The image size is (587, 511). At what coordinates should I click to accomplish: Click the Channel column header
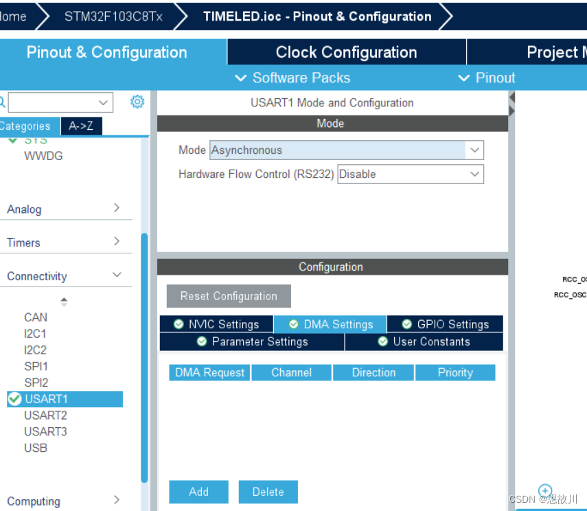[291, 372]
